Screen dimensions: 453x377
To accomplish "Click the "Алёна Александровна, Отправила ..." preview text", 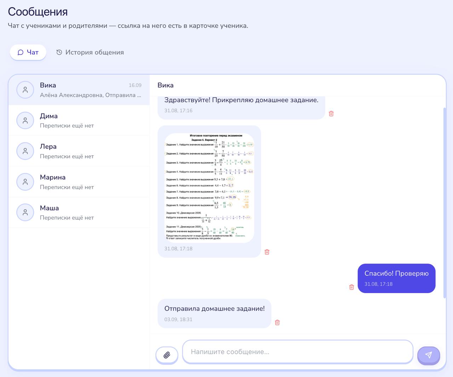I will pos(91,95).
